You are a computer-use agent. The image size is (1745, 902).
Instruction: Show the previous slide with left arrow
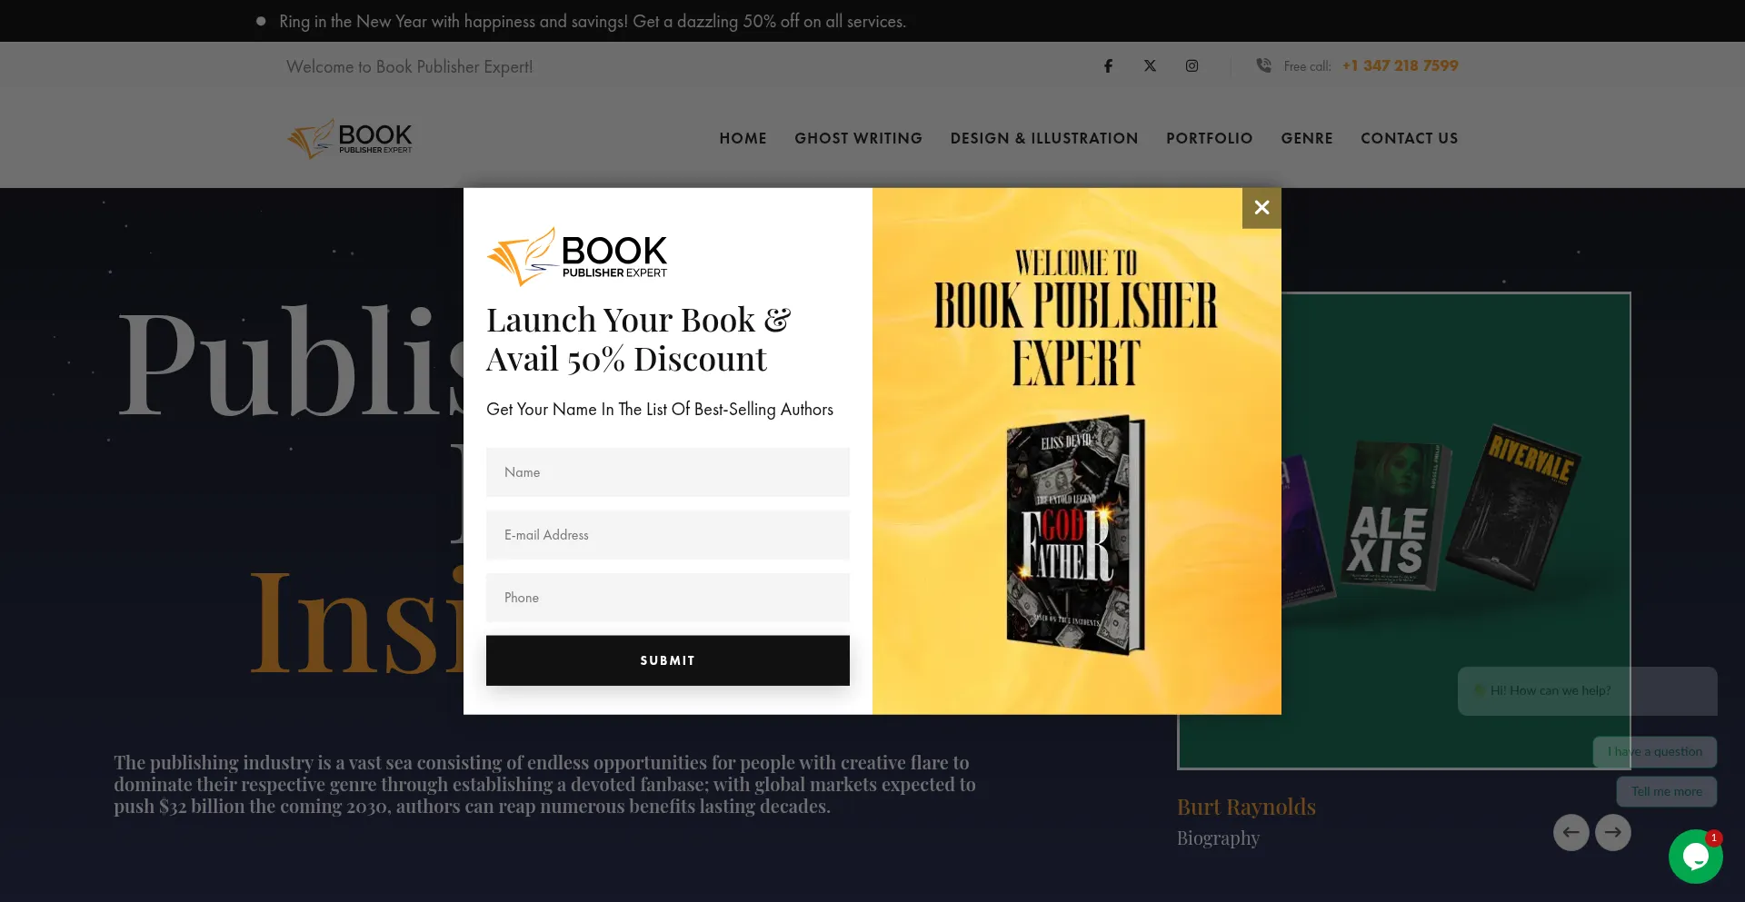point(1570,832)
